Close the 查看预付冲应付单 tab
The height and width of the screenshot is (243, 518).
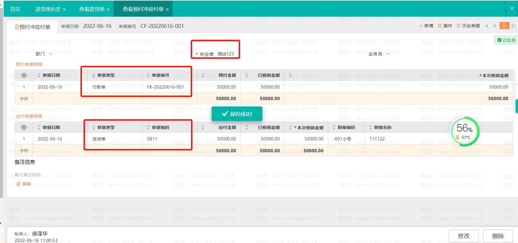tap(167, 10)
